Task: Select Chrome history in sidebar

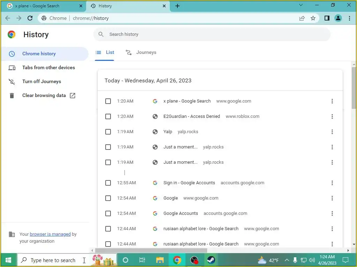Action: click(45, 54)
